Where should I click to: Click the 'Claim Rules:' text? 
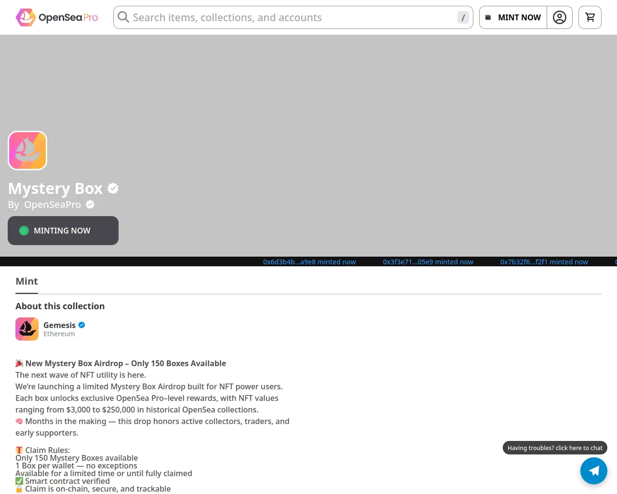coord(48,450)
